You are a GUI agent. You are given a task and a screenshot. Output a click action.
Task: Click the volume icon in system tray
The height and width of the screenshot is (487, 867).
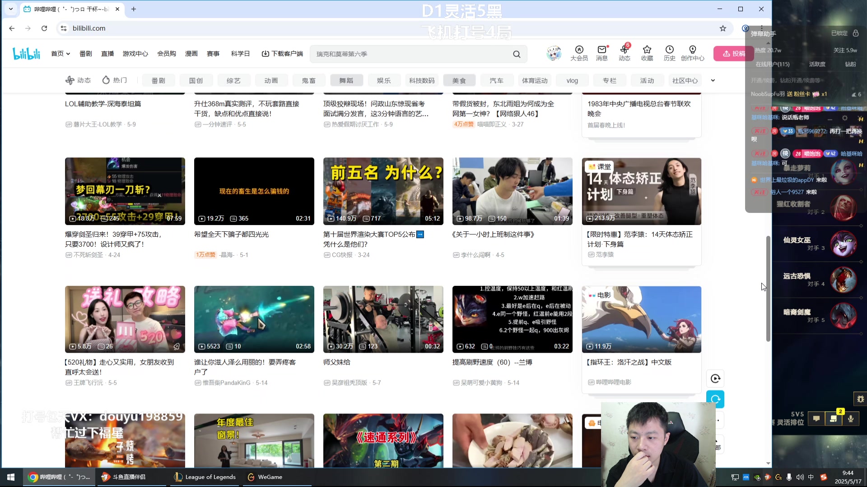(x=800, y=477)
